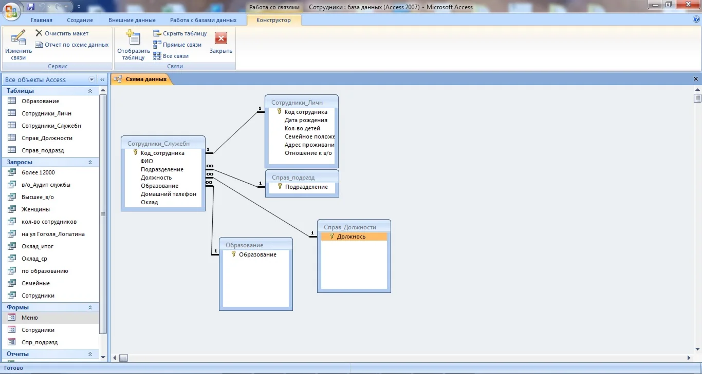Click Скрыть таблицу in ribbon
This screenshot has height=374, width=702.
(180, 33)
